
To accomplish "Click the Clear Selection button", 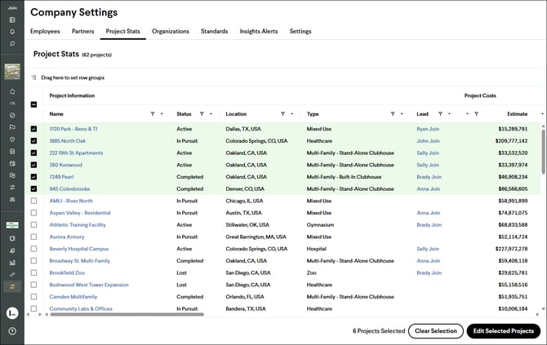I will [x=435, y=330].
